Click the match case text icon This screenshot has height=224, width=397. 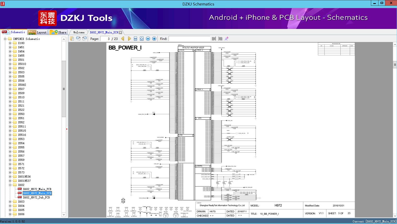227,39
